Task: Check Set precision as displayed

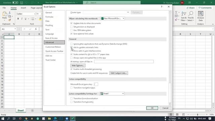Action: [71, 27]
